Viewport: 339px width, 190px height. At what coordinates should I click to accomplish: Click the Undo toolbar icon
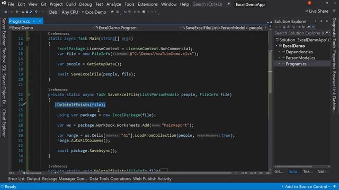point(36,12)
